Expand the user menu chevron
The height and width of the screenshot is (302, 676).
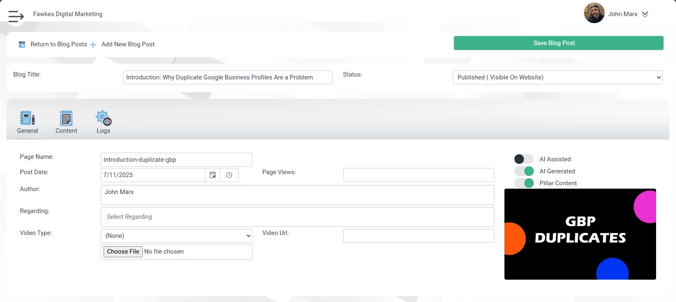click(x=645, y=14)
